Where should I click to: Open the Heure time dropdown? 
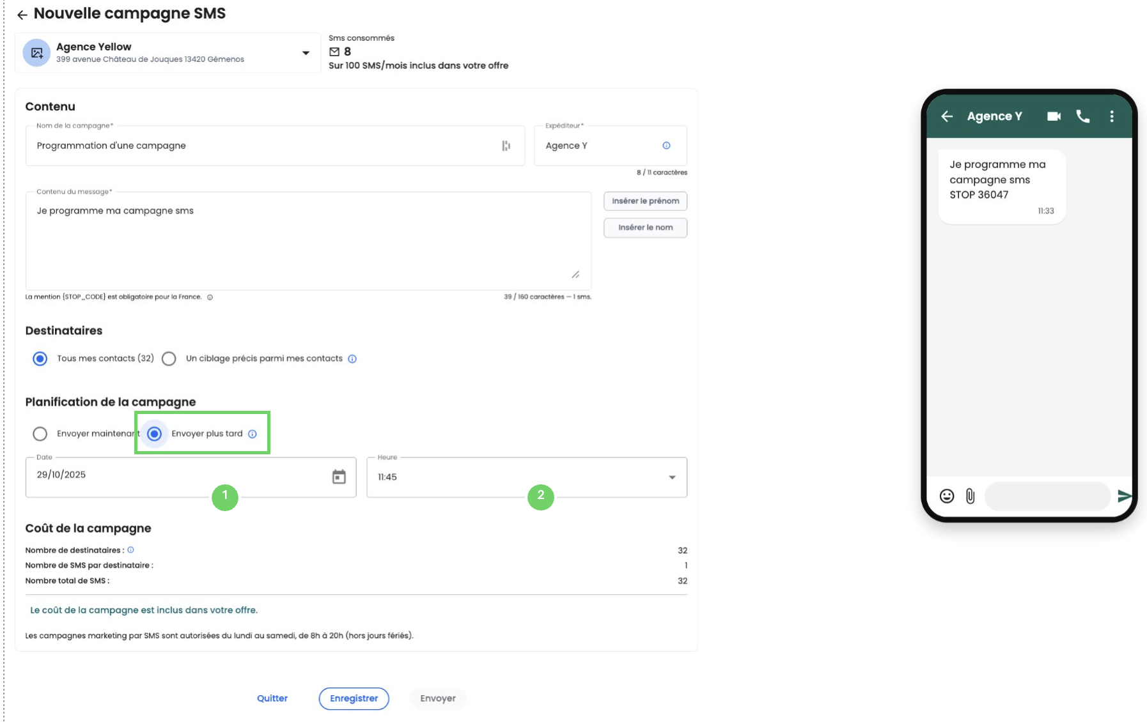point(671,477)
